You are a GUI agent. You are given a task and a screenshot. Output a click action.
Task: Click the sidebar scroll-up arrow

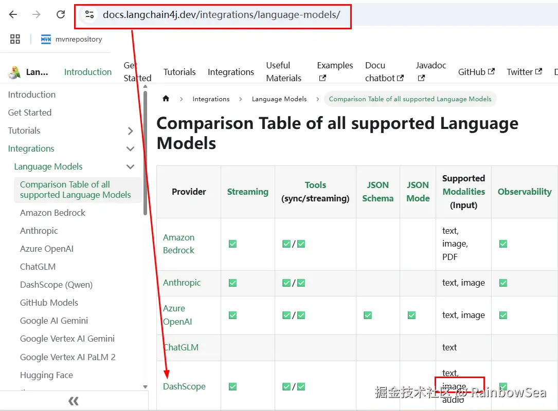[x=145, y=87]
